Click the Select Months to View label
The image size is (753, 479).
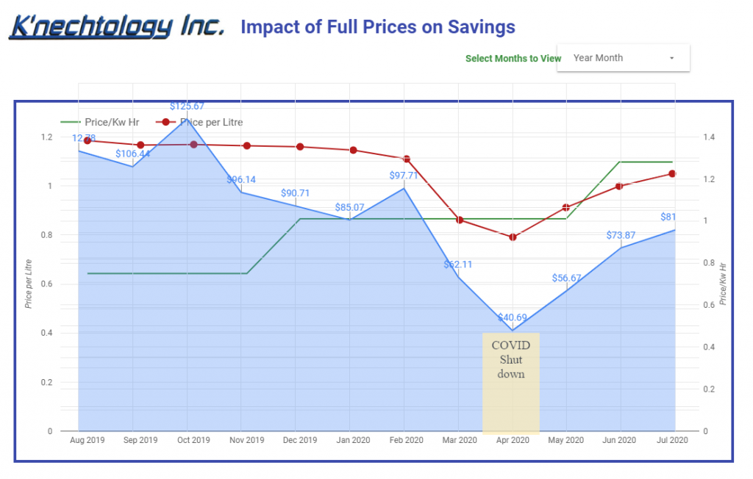point(513,59)
